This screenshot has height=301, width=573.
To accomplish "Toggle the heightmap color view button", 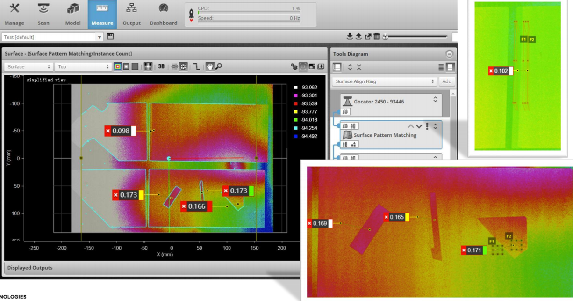I will click(118, 67).
